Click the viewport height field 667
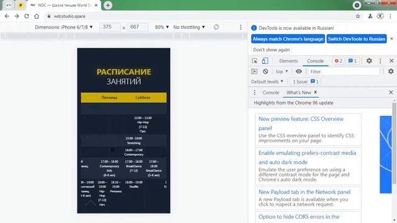Screen dimensions: 397x223 138,27
